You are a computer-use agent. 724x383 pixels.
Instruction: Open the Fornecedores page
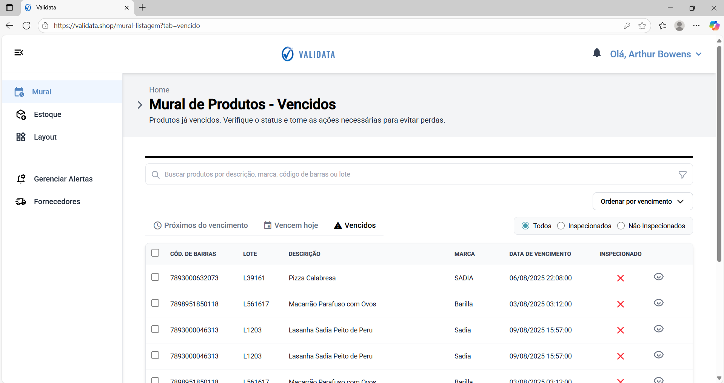tap(57, 201)
